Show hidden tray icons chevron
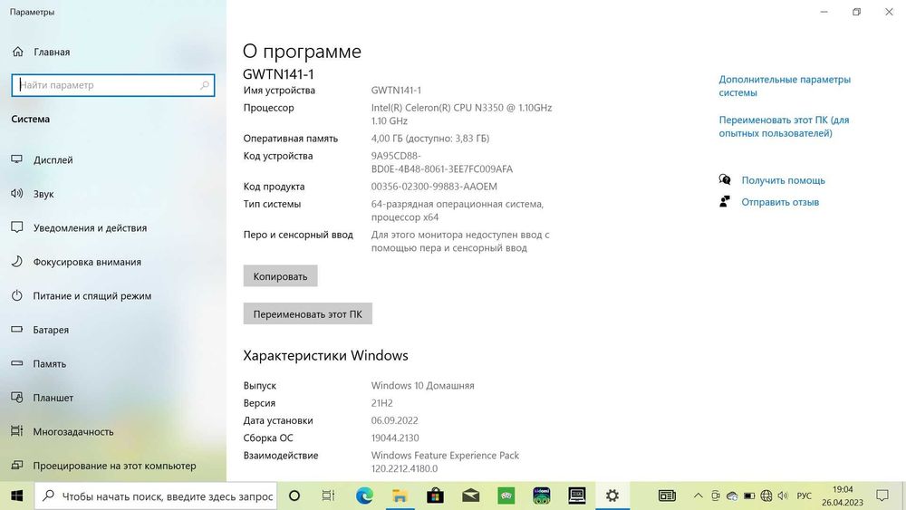 (x=698, y=496)
